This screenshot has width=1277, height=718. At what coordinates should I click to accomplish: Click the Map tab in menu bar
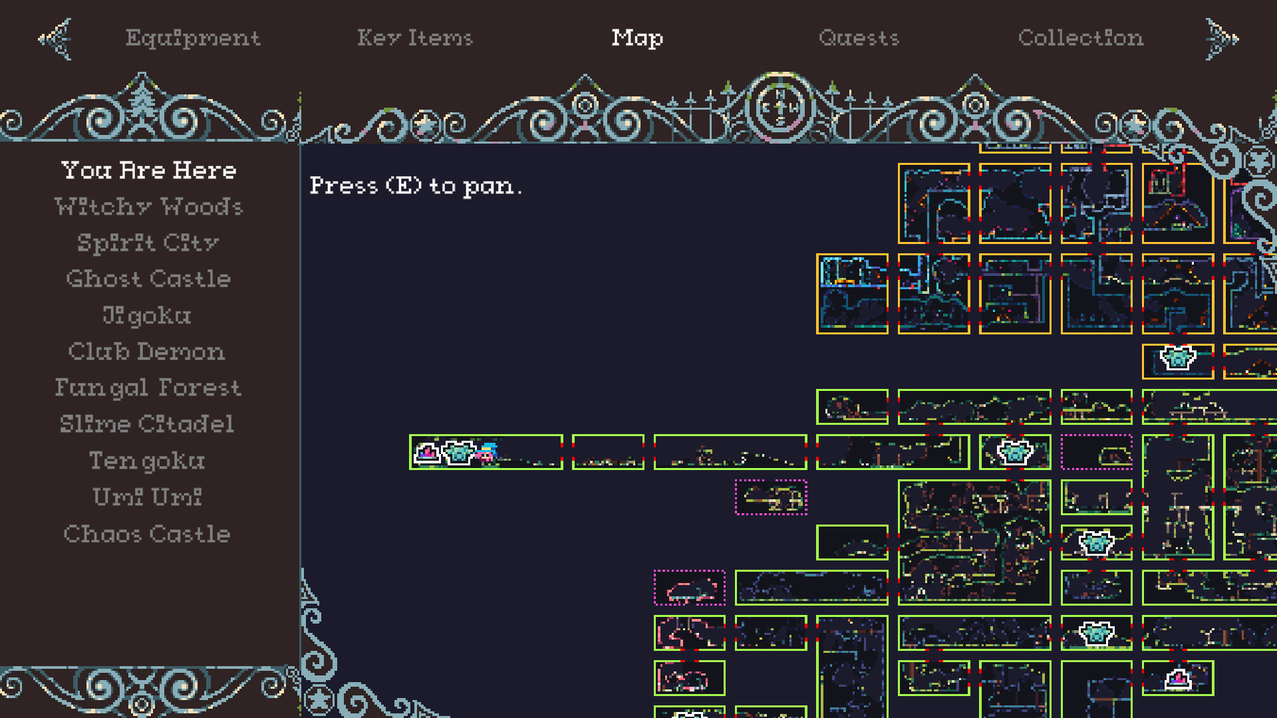point(638,38)
